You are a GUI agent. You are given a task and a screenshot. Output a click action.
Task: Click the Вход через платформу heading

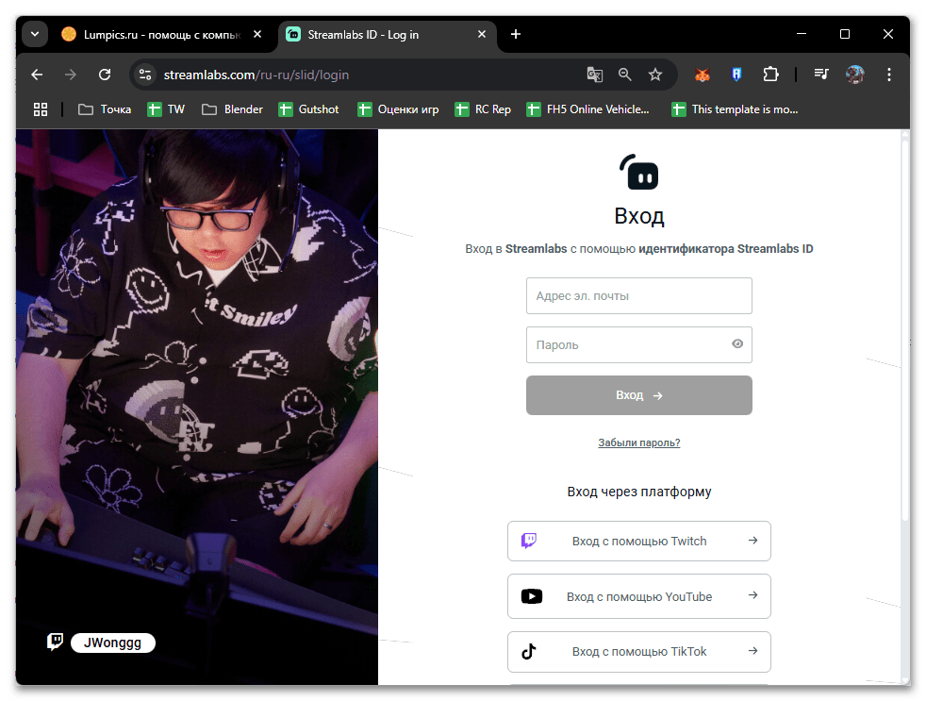coord(639,492)
